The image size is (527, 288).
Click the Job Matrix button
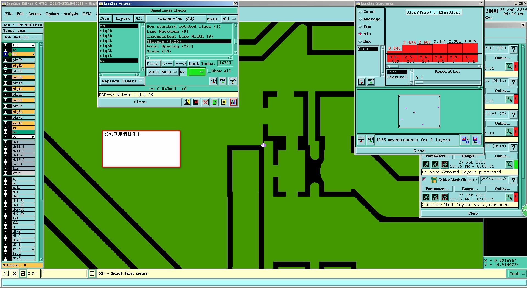pos(23,37)
